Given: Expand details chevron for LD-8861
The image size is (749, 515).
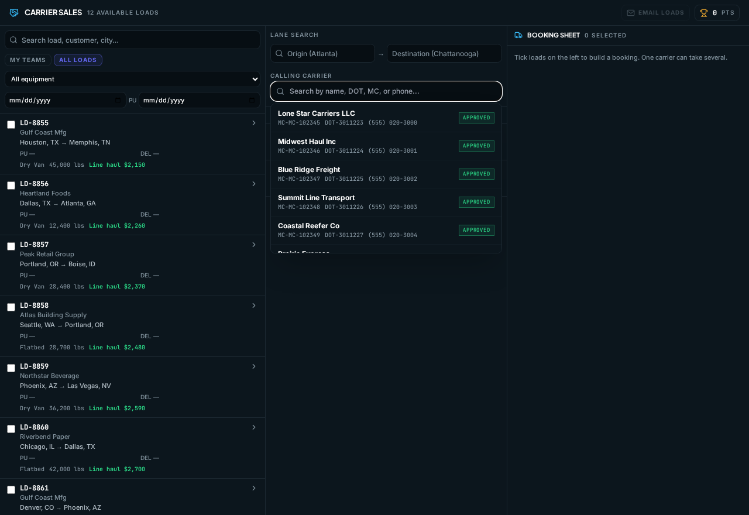Looking at the screenshot, I should coord(254,488).
